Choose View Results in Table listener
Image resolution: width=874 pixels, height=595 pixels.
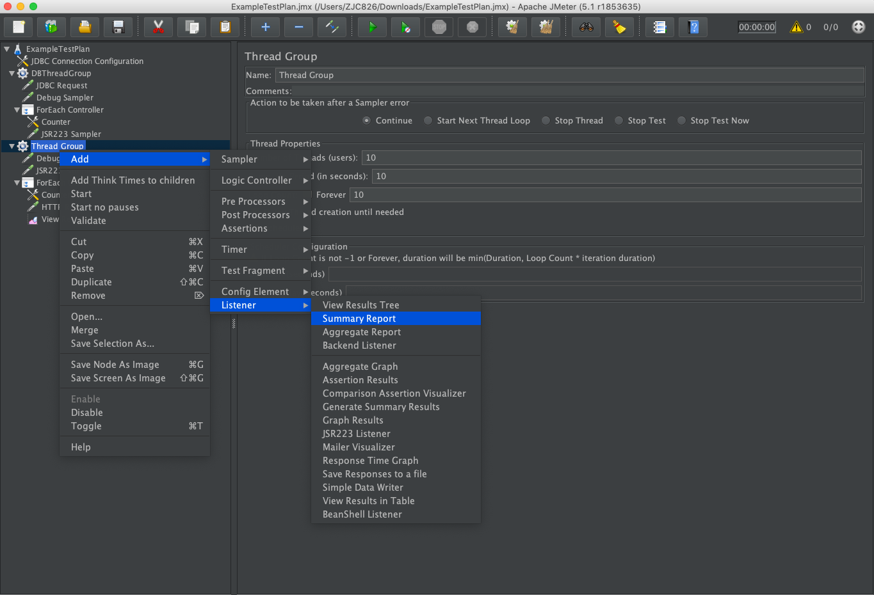click(396, 501)
